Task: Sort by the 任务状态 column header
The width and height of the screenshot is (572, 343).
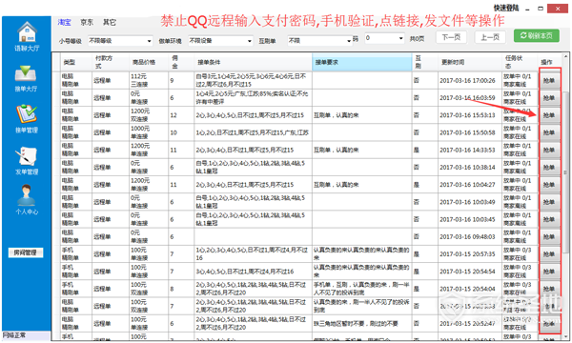Action: point(520,62)
